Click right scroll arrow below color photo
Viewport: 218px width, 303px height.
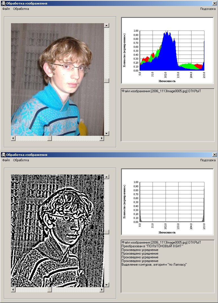(102, 138)
